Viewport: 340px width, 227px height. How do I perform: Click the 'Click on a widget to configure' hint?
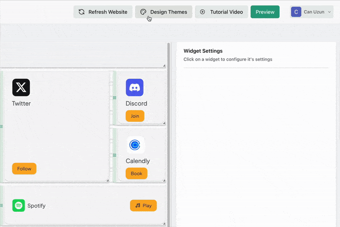coord(228,59)
